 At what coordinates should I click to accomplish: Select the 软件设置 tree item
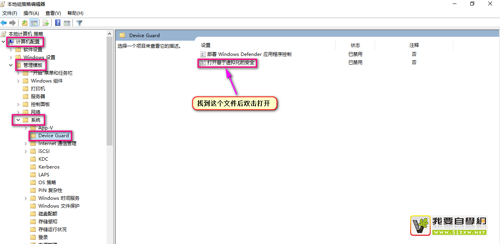tap(33, 50)
